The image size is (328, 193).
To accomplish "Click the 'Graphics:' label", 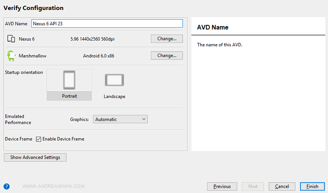I will (x=79, y=119).
